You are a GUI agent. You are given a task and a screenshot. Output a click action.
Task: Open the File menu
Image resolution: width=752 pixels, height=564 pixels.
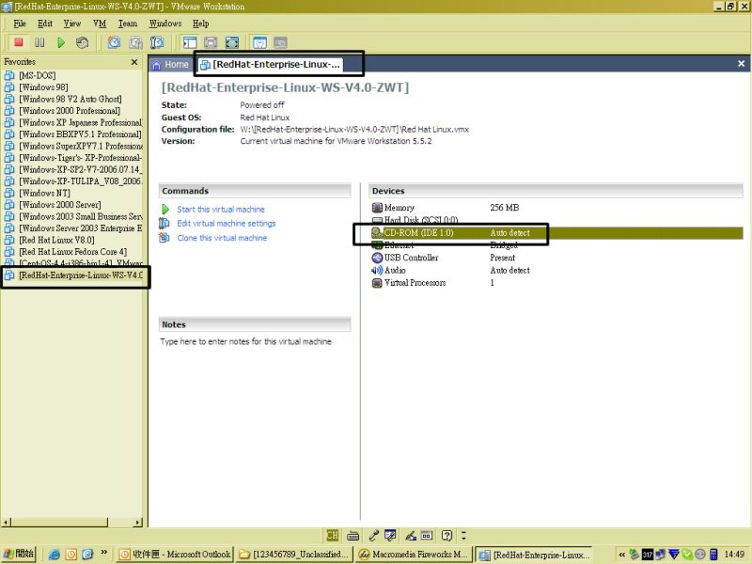[20, 23]
